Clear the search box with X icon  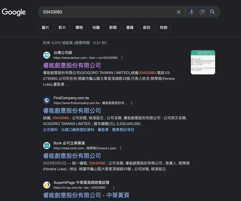[x=178, y=12]
